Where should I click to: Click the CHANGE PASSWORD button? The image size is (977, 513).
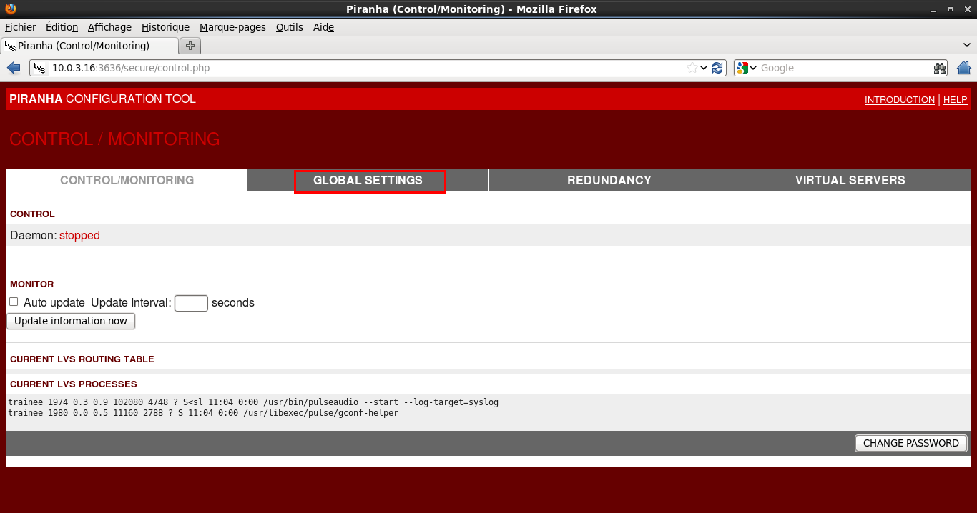click(x=910, y=443)
